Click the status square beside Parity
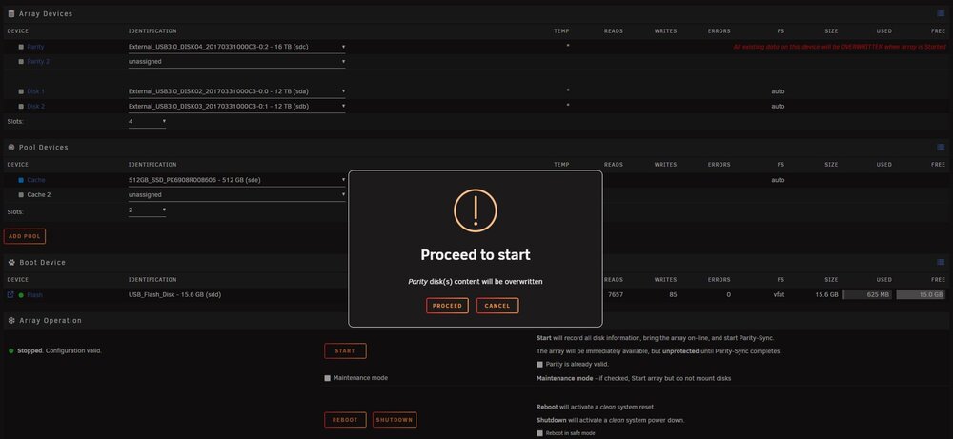This screenshot has width=953, height=439. point(21,47)
